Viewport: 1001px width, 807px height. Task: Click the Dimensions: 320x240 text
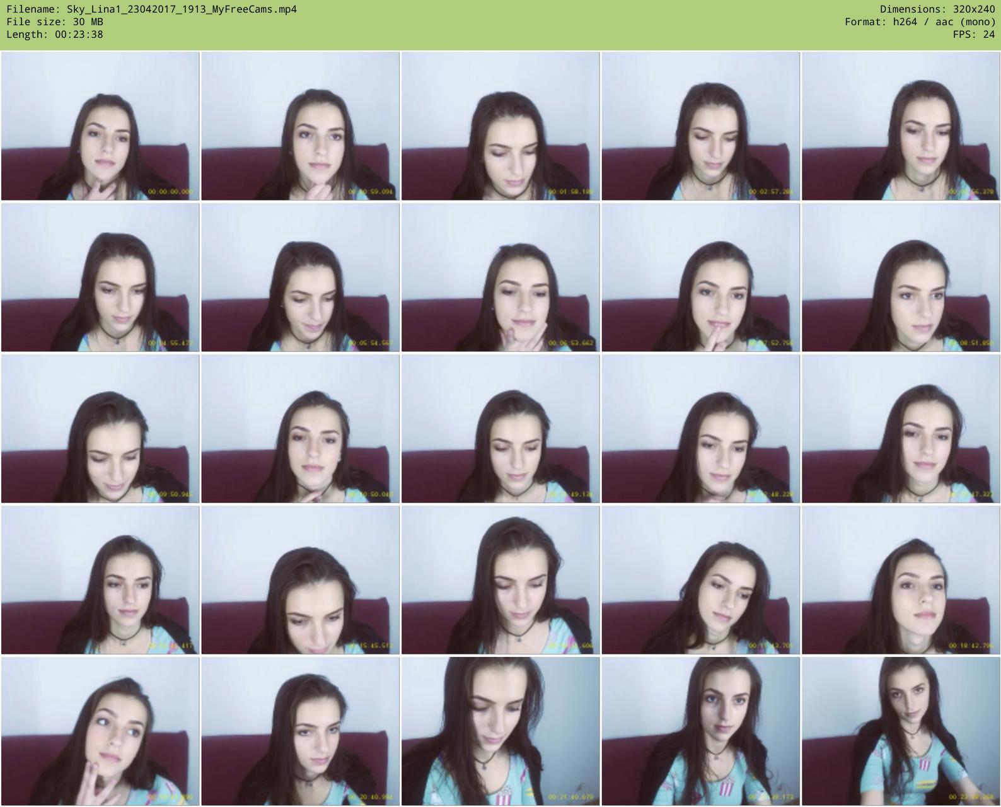click(937, 9)
